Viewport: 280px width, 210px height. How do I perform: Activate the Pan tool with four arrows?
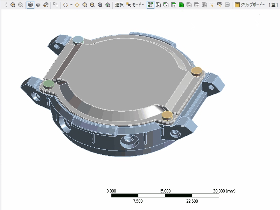77,5
